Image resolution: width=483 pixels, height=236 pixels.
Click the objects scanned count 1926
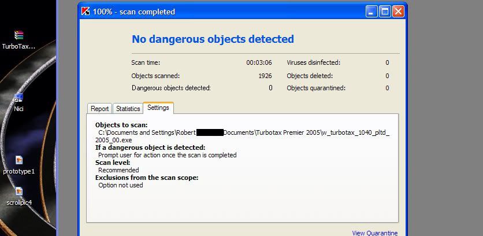(x=265, y=76)
